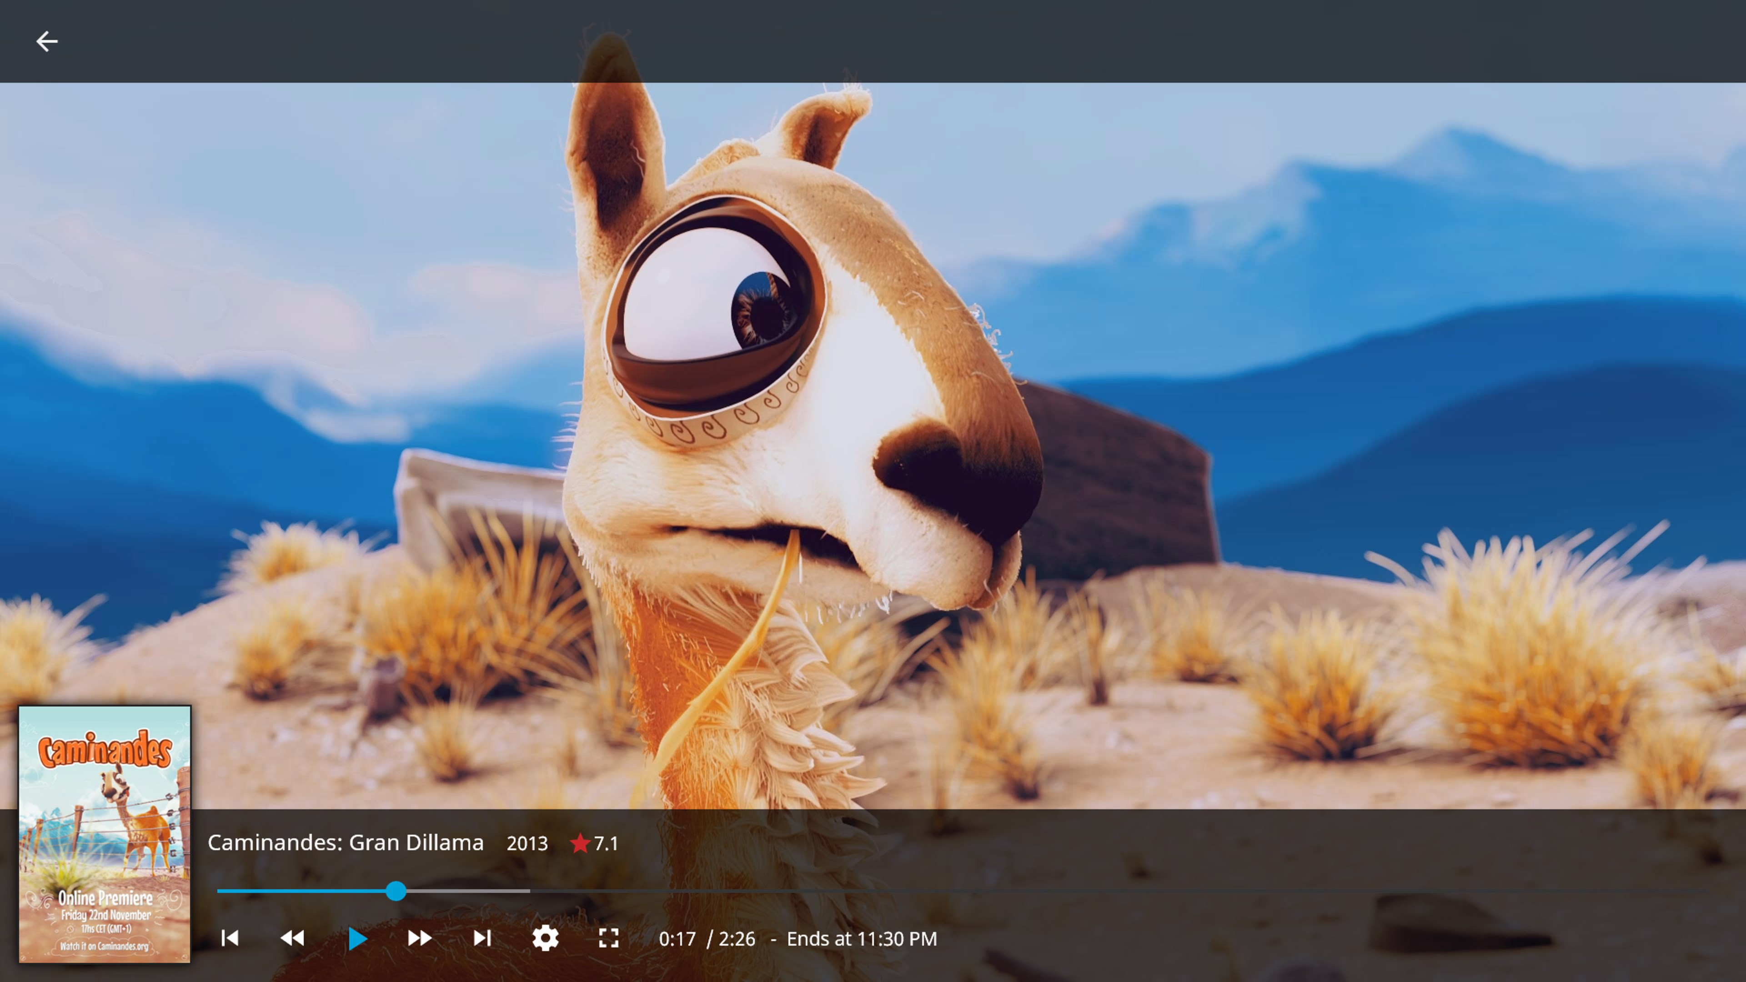Viewport: 1746px width, 982px height.
Task: Skip to the previous item
Action: (231, 938)
